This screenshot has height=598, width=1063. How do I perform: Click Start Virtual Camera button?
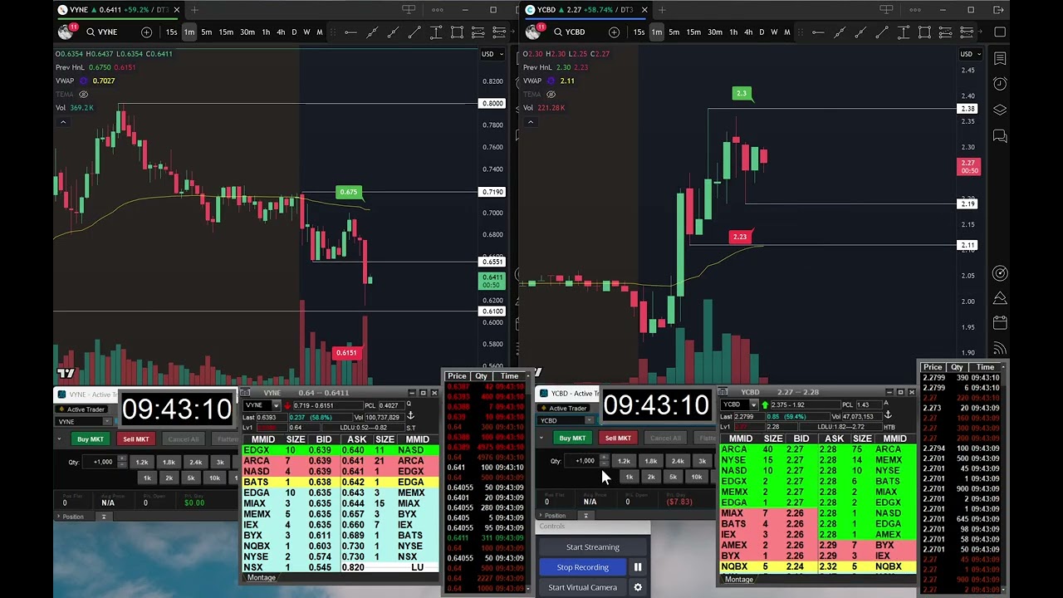(583, 587)
